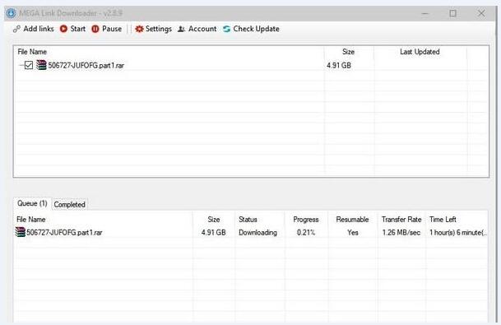Image resolution: width=501 pixels, height=325 pixels.
Task: Click the 4.91 GB size in queue row
Action: [213, 232]
